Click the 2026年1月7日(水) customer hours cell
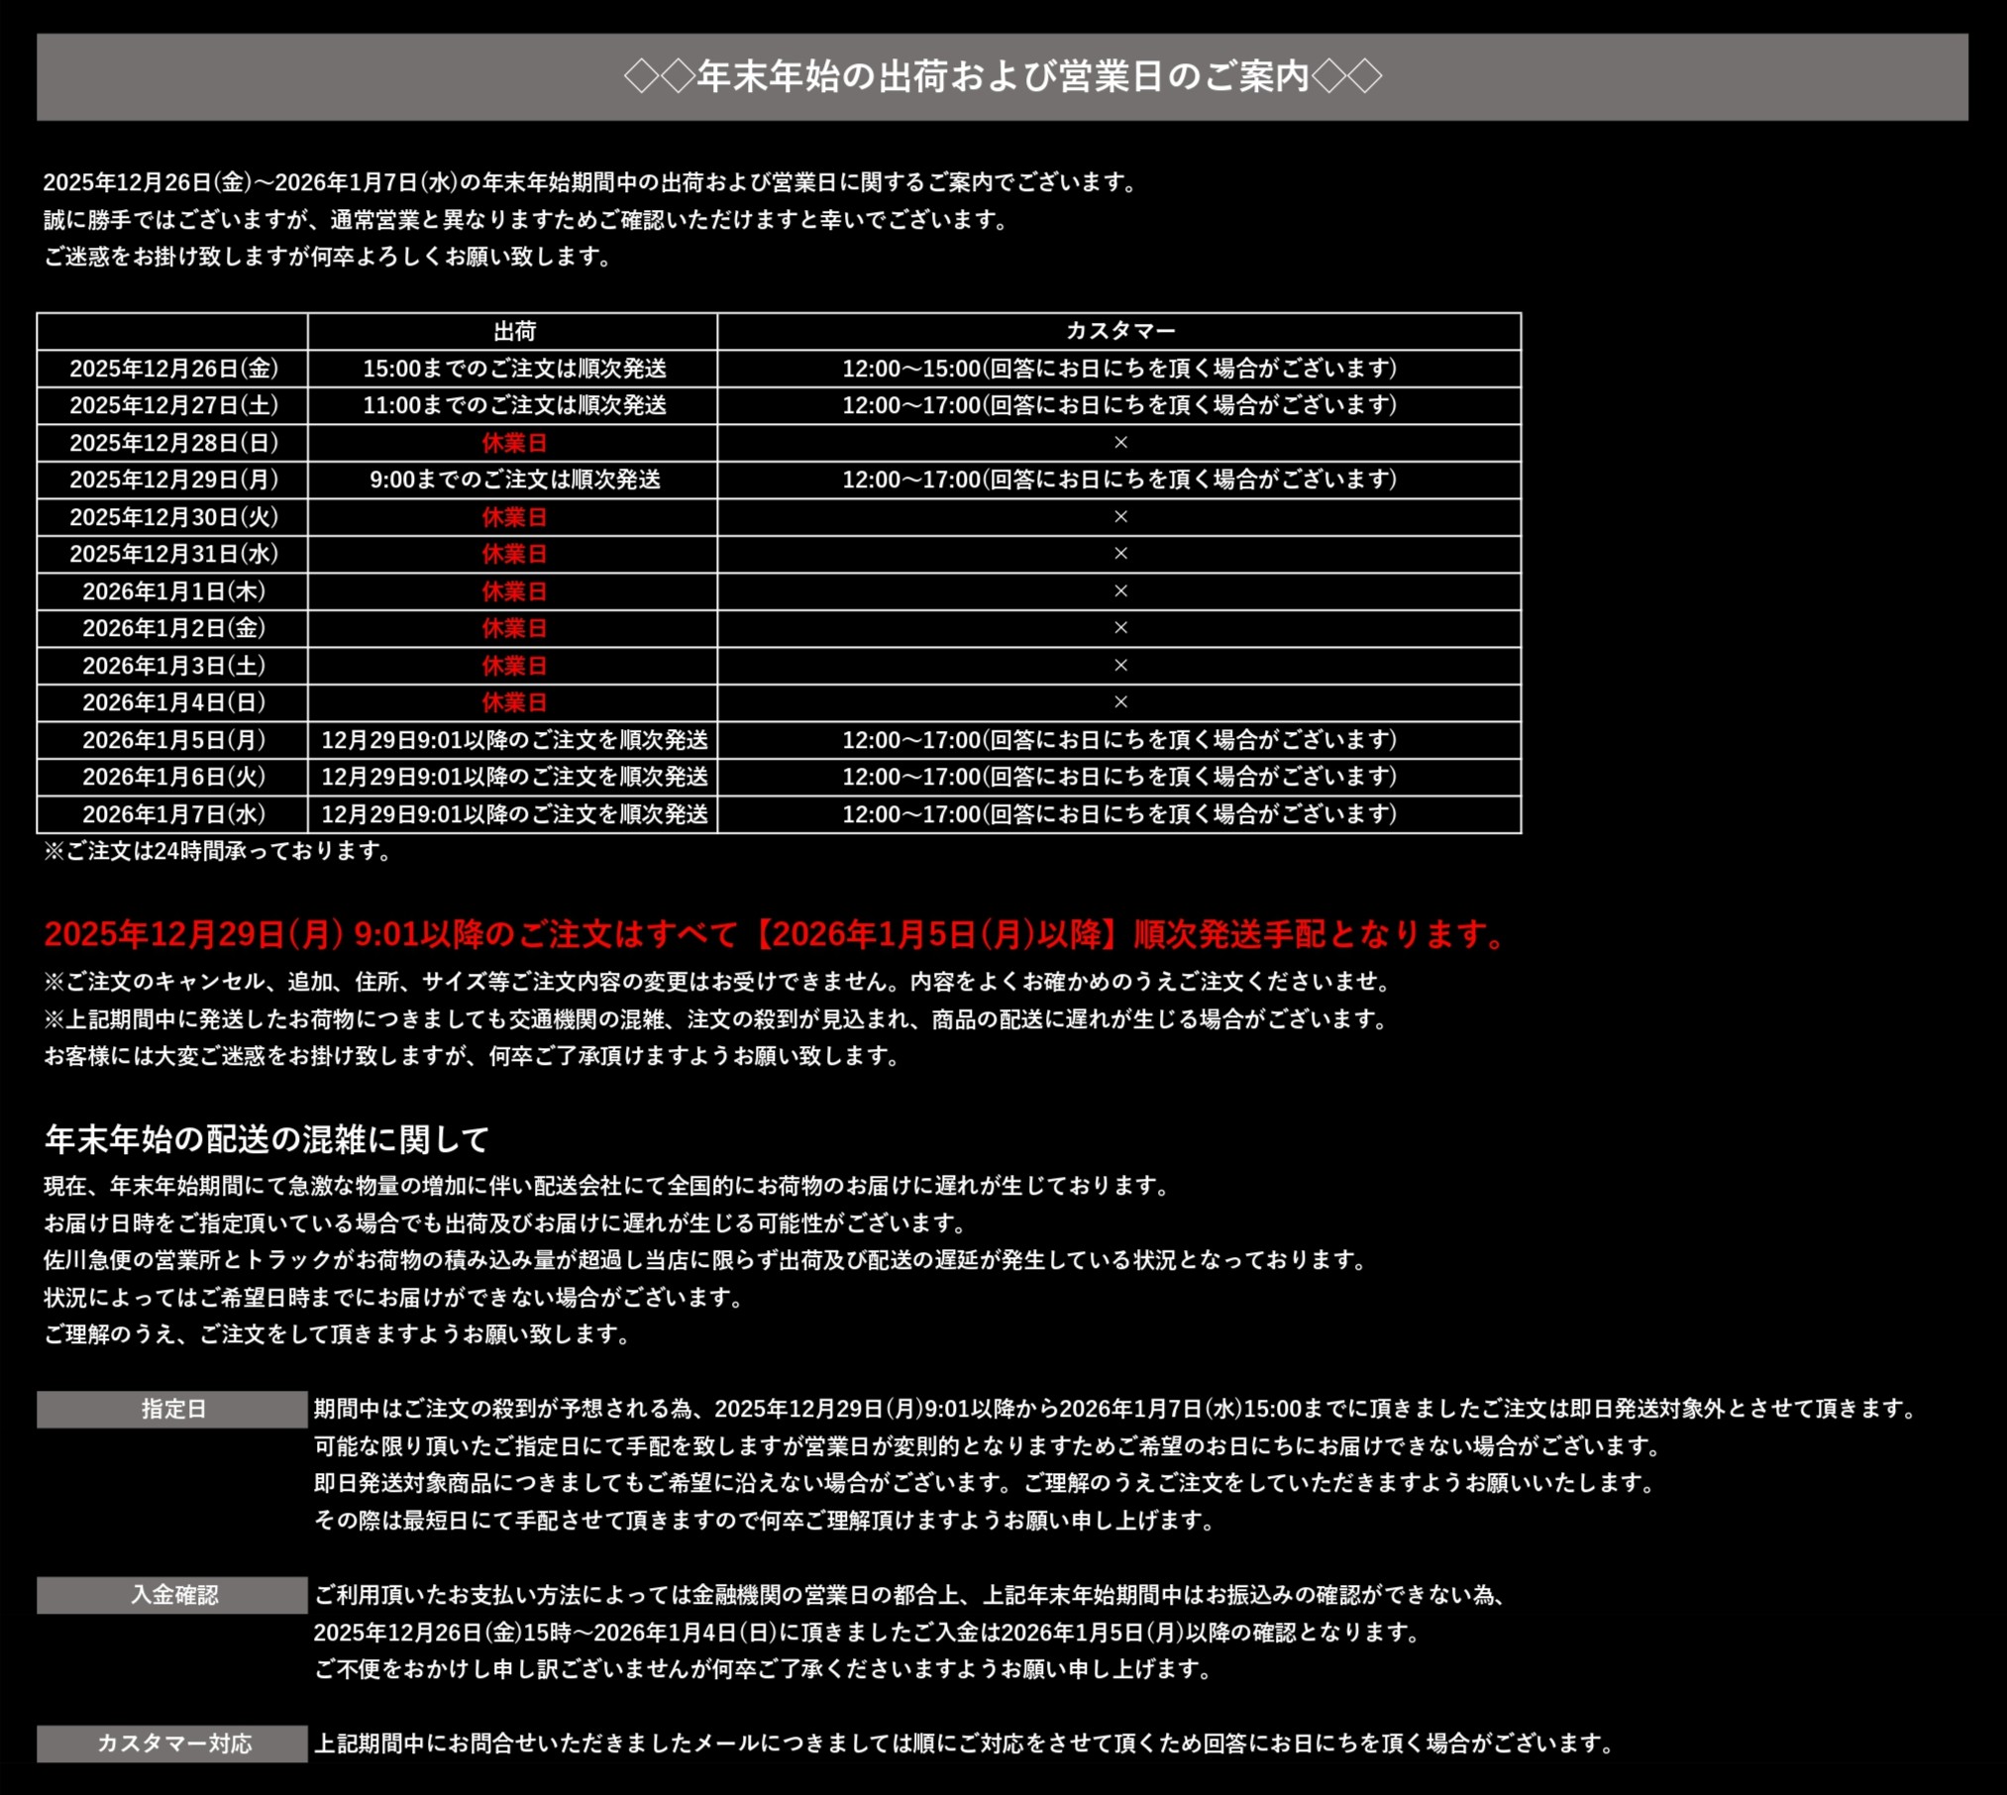 click(1119, 814)
